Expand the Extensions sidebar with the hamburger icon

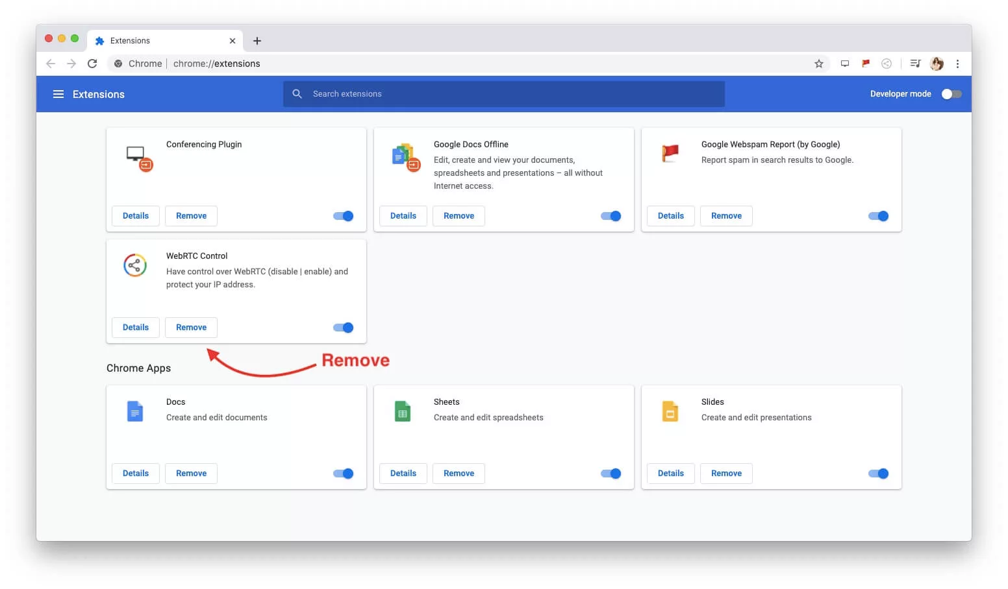[58, 94]
